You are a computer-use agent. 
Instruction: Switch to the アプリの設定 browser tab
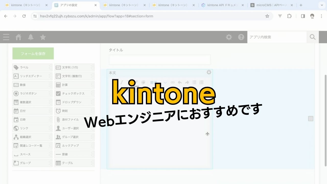point(75,5)
